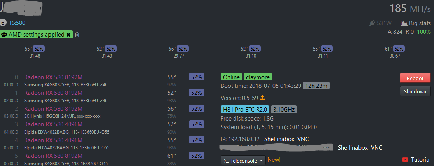Viewport: 434px width, 166px height.
Task: Click the H81 Pro BTC R2.0 motherboard badge
Action: [x=244, y=109]
